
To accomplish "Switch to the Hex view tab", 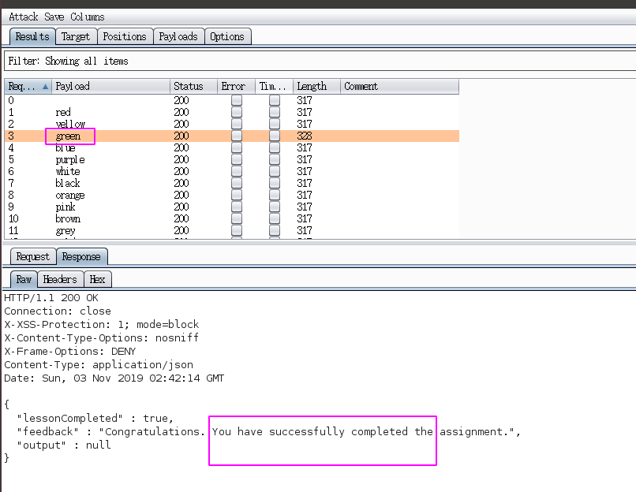I will 97,280.
